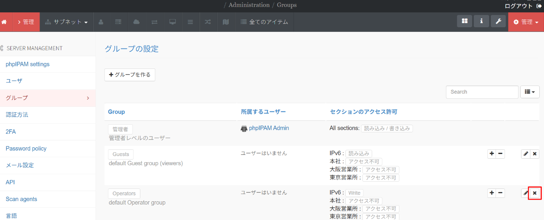Click the Operators group badge
Screen dimensions: 544x220
pos(124,194)
